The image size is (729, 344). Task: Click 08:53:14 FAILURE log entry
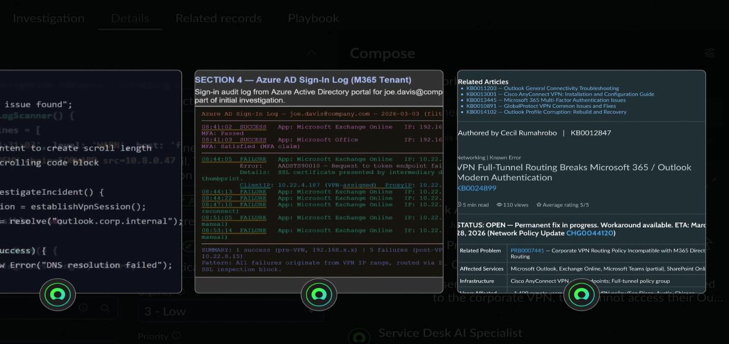pyautogui.click(x=234, y=230)
